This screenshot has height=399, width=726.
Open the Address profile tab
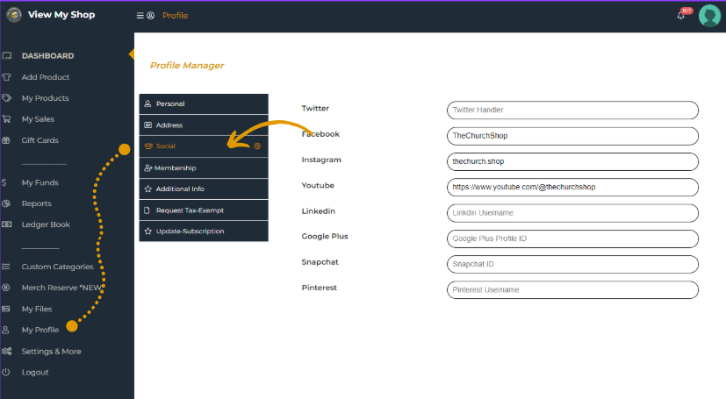[204, 125]
